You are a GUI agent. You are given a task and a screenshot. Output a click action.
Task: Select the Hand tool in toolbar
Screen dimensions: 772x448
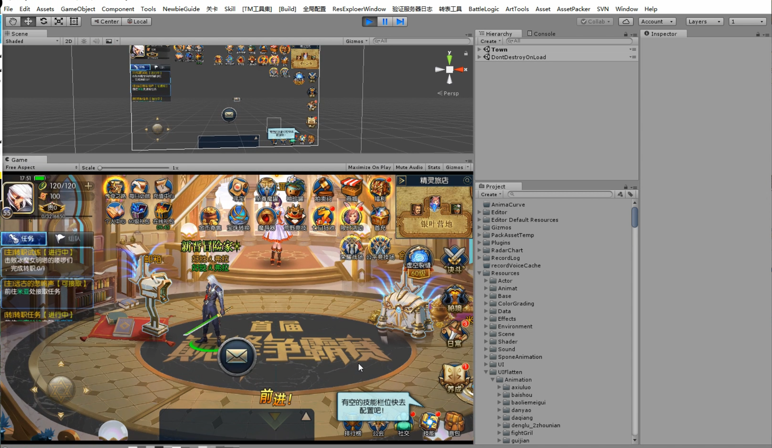point(13,21)
